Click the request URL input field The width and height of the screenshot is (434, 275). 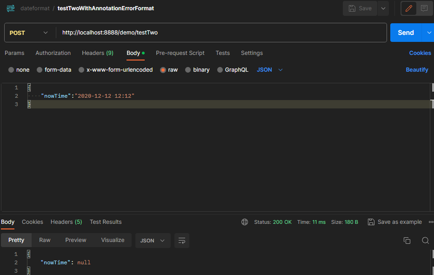(x=221, y=33)
